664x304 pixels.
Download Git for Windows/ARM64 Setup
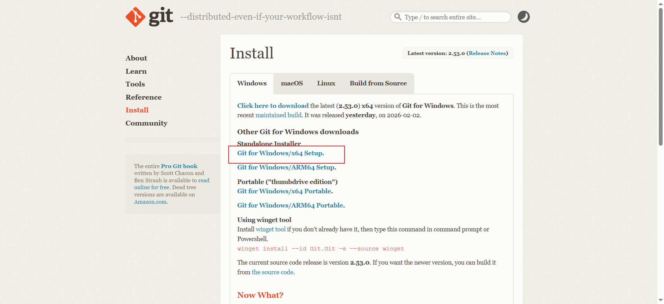pos(286,167)
